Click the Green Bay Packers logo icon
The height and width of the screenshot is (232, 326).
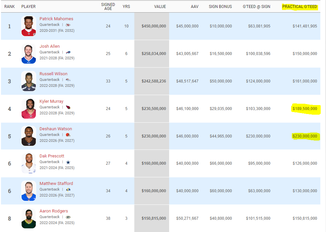click(68, 217)
